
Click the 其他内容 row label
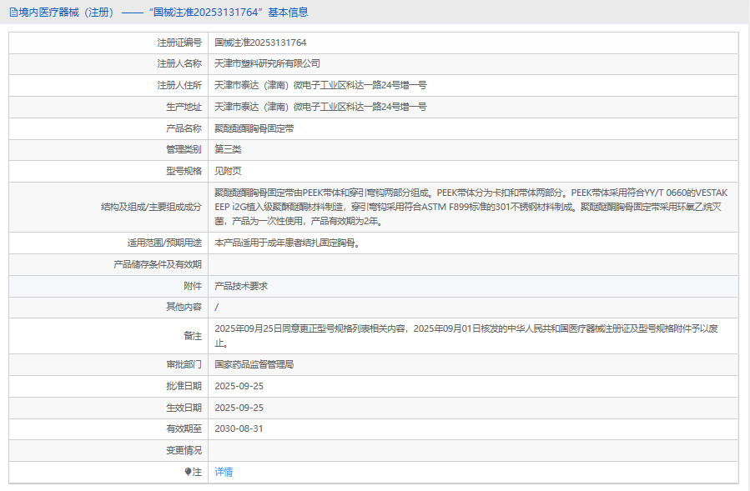184,307
